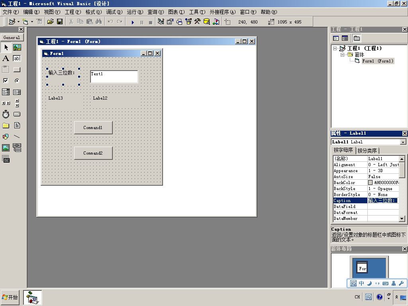Select the FileListBox control tool
This screenshot has height=306, width=408.
(17, 126)
